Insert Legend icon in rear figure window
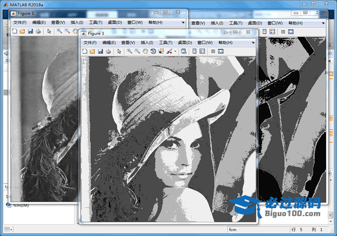This screenshot has height=236, width=337. pos(272,32)
